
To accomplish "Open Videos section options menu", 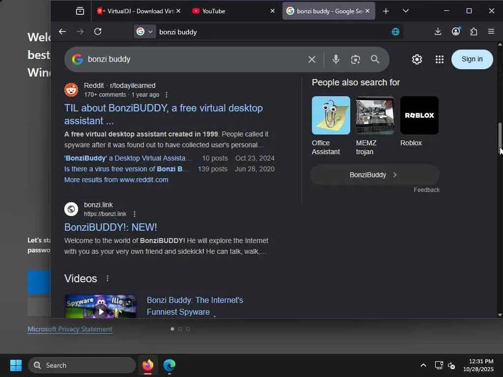I will click(108, 279).
